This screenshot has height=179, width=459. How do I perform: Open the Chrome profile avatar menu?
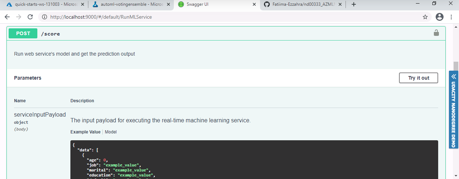pos(440,17)
